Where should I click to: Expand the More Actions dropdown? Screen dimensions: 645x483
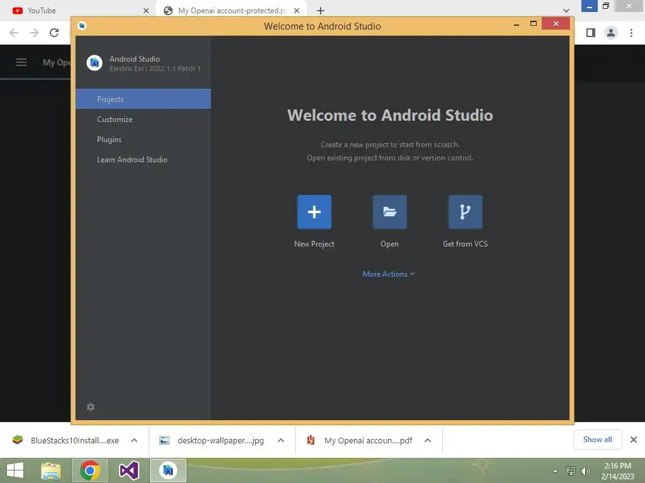tap(389, 274)
